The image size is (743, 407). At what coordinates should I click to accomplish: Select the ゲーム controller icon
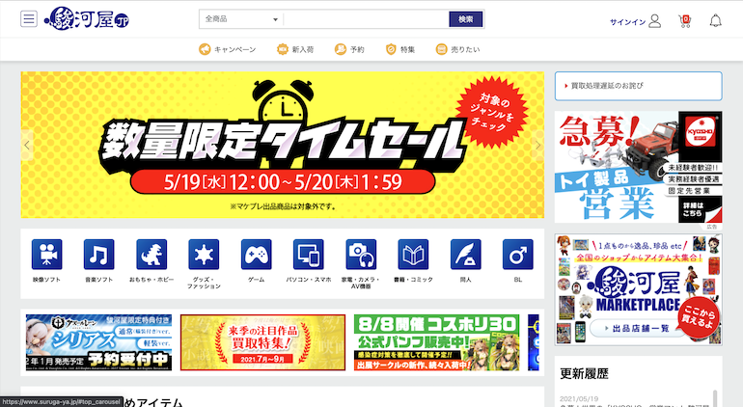click(x=257, y=255)
